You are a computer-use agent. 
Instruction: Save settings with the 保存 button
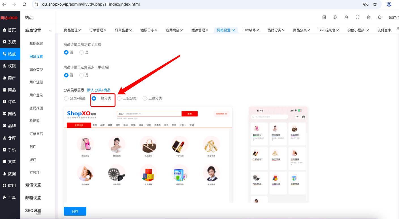(75, 211)
